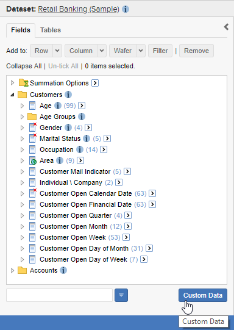Open arrow box next to Customer Open Quarter
Image resolution: width=234 pixels, height=330 pixels.
coord(128,215)
